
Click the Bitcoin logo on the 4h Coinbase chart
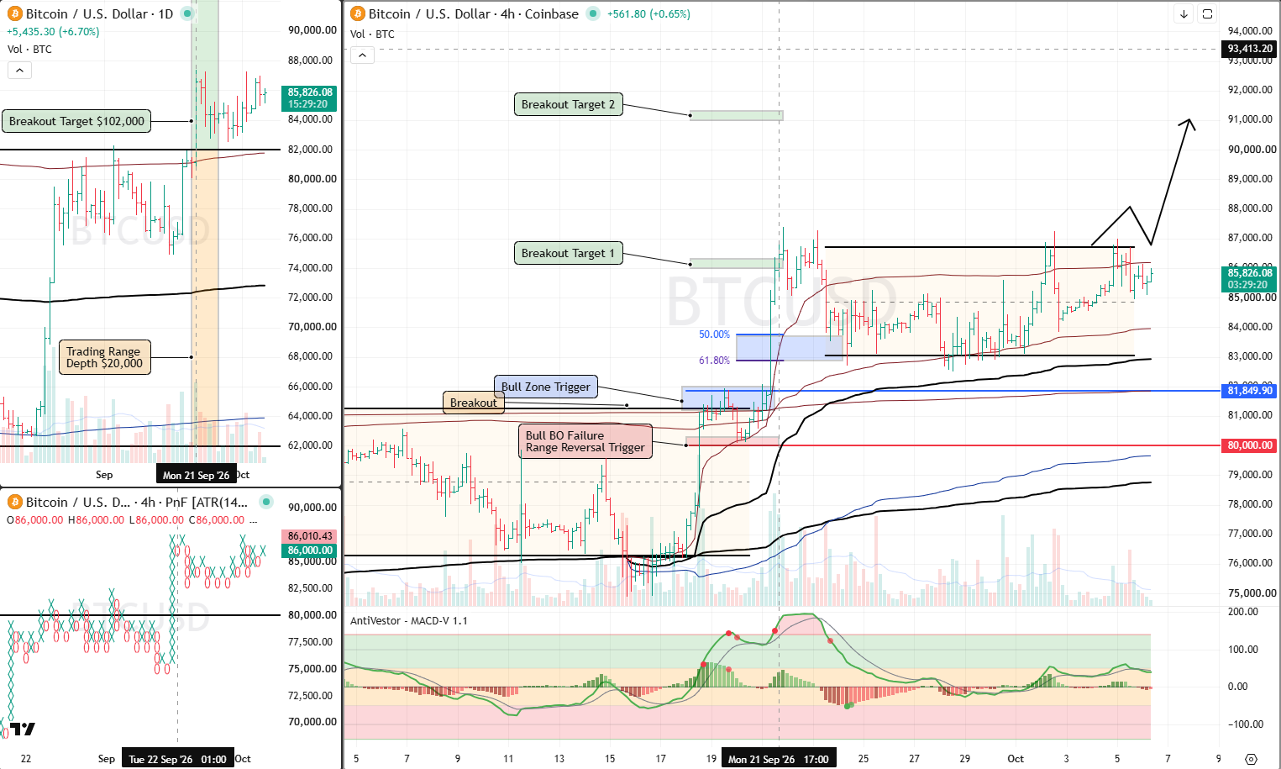coord(358,14)
